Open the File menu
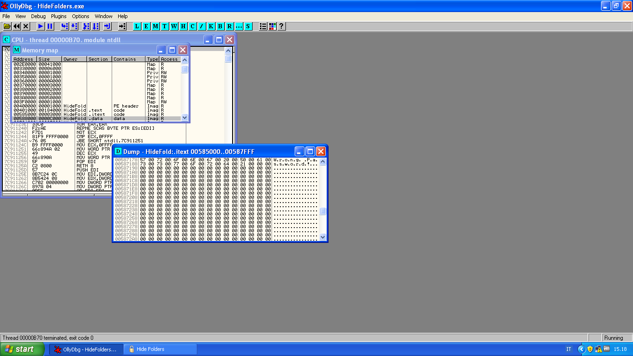633x356 pixels. click(x=6, y=16)
